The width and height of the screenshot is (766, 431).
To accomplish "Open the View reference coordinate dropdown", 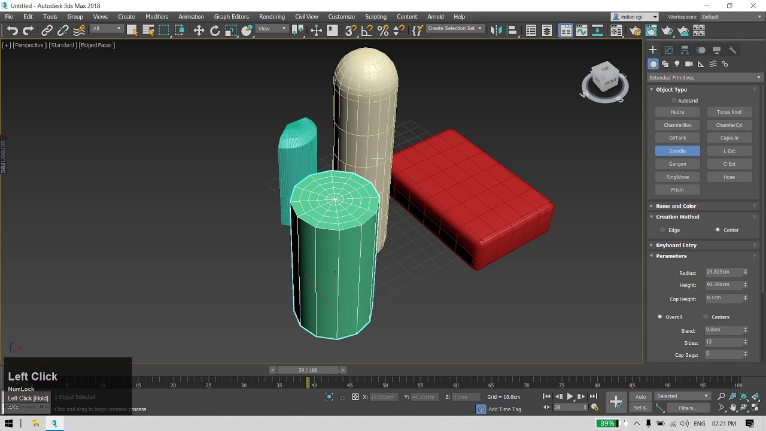I will (272, 29).
